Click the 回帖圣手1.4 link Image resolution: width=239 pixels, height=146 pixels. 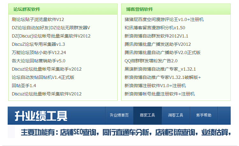click(24, 86)
